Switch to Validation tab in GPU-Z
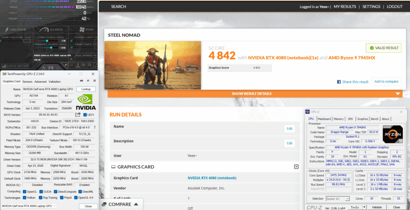This screenshot has width=410, height=210. click(54, 82)
